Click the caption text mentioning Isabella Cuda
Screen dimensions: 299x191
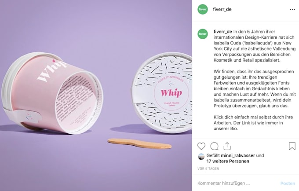[x=255, y=46]
